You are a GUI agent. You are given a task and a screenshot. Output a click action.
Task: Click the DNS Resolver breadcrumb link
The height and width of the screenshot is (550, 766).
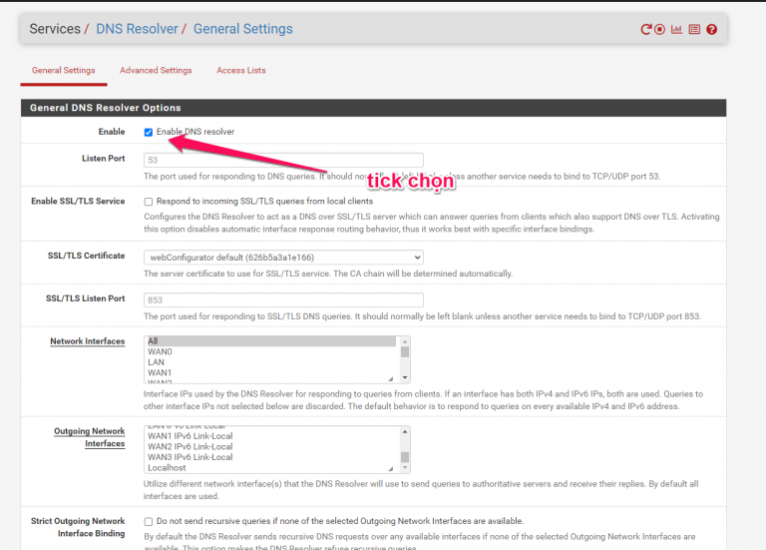[x=137, y=29]
